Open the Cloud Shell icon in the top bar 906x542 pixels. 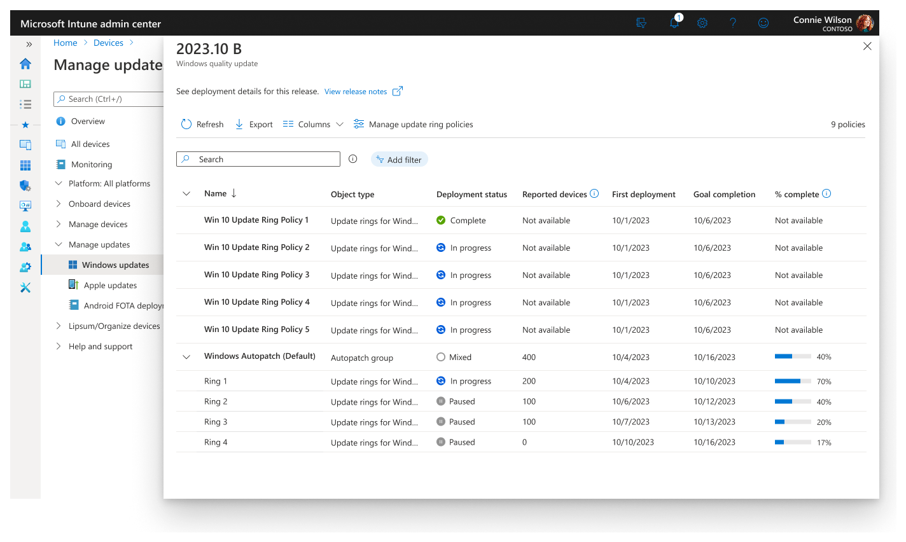[641, 23]
